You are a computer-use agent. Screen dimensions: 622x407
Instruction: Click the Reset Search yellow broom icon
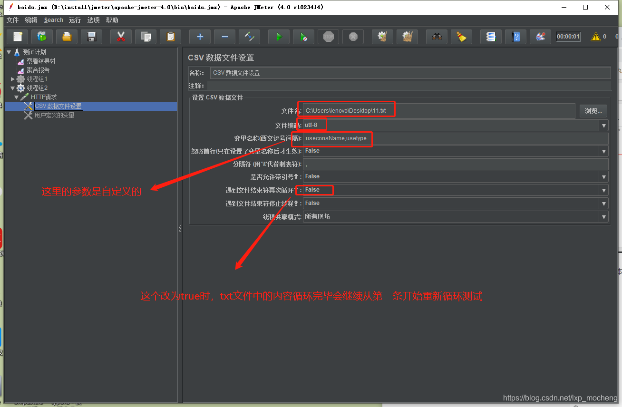[x=461, y=37]
